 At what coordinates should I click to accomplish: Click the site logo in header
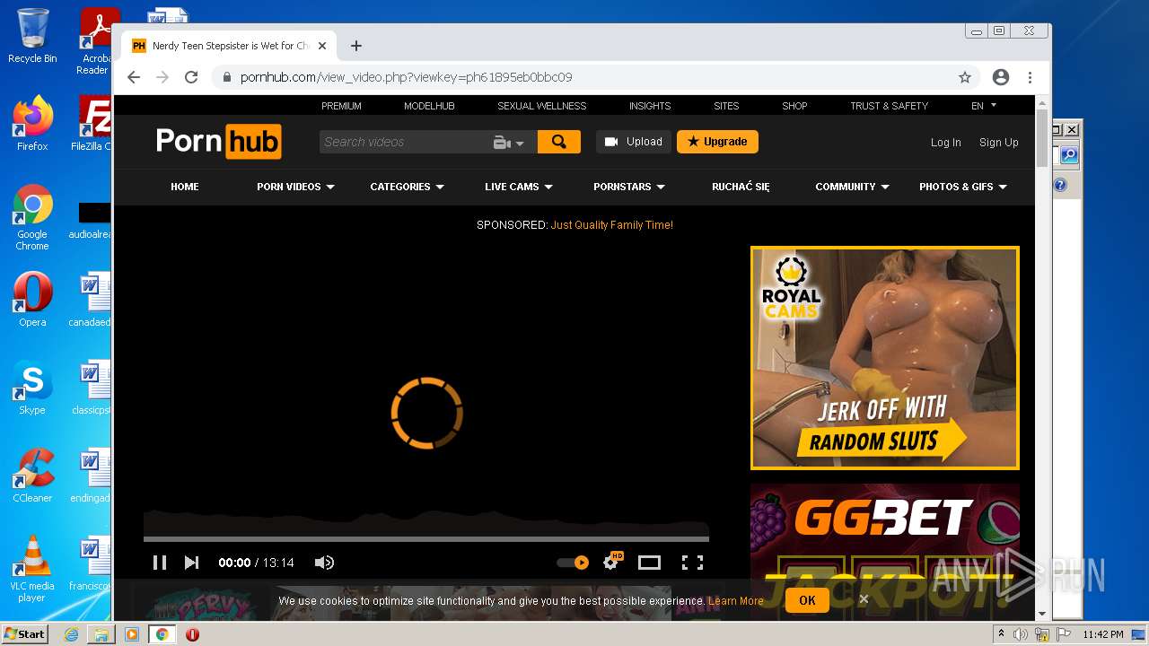pos(218,142)
